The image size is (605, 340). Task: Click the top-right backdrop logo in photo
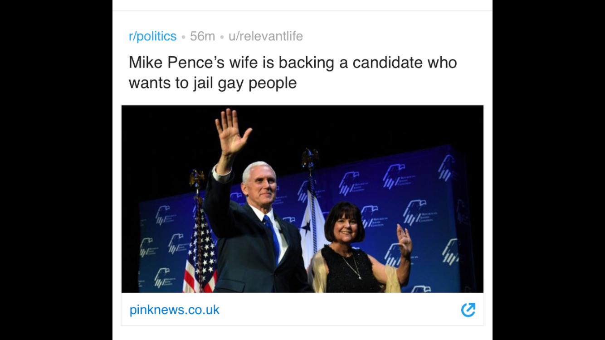448,167
